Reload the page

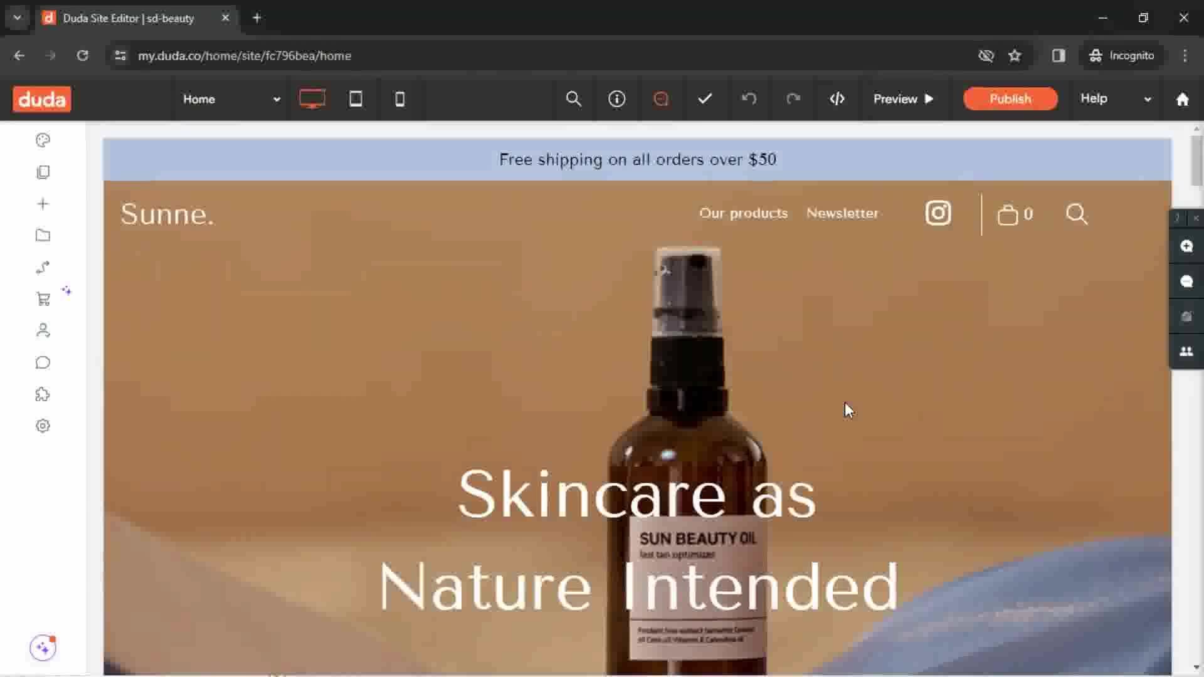tap(82, 56)
